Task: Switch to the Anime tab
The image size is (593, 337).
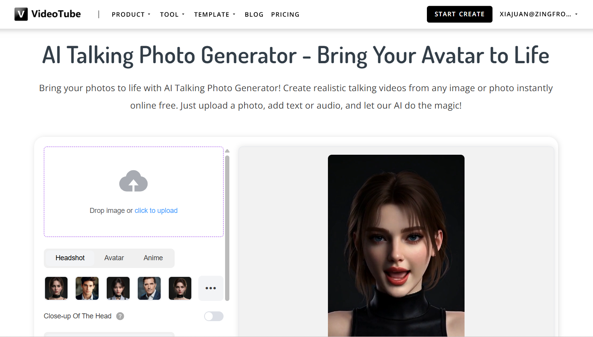Action: click(153, 258)
